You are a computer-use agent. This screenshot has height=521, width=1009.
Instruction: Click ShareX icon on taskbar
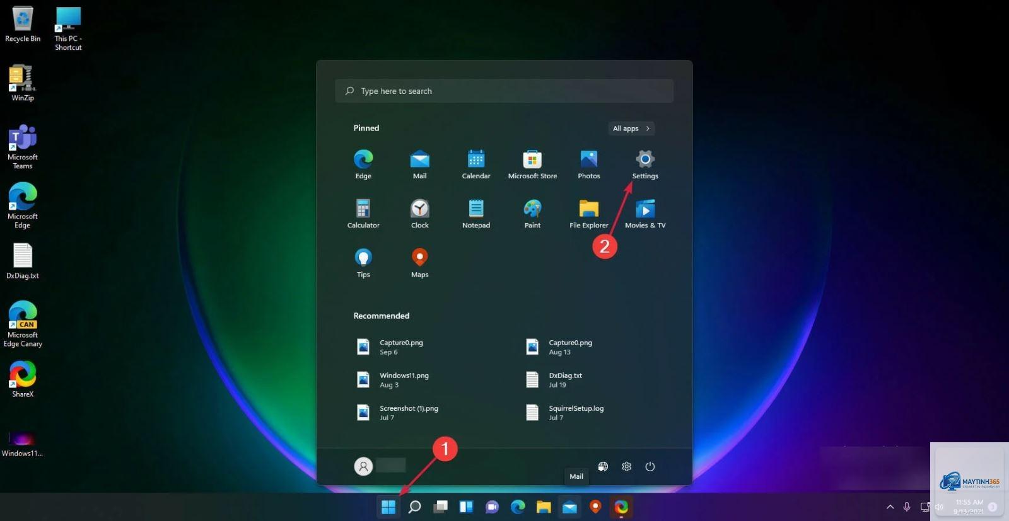coord(621,507)
